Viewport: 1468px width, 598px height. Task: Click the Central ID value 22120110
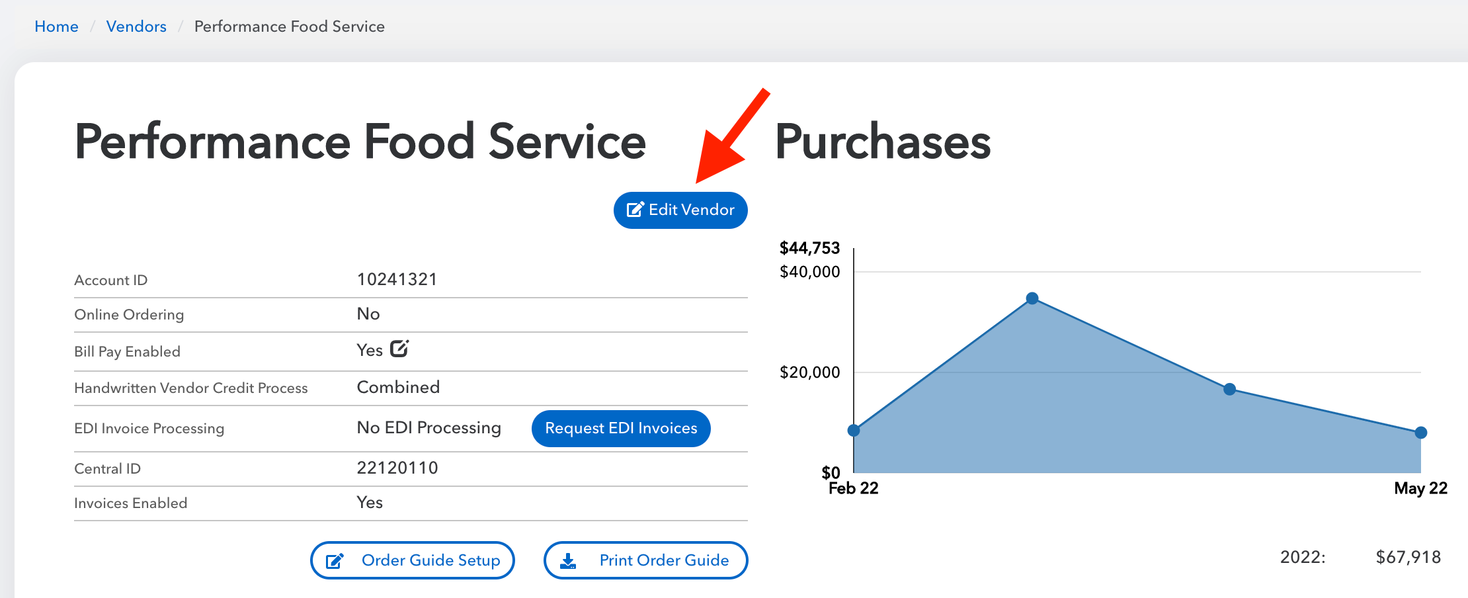(397, 468)
